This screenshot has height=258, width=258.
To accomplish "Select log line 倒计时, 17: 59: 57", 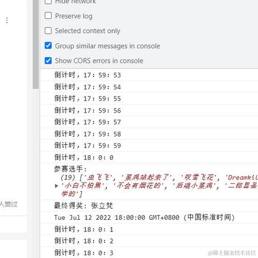I will coord(87,122).
